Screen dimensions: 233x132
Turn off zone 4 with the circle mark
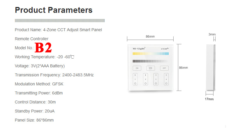point(166,84)
